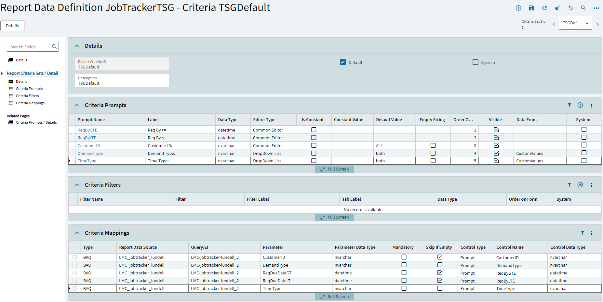
Task: Click the ALL default value cell
Action: click(395, 145)
